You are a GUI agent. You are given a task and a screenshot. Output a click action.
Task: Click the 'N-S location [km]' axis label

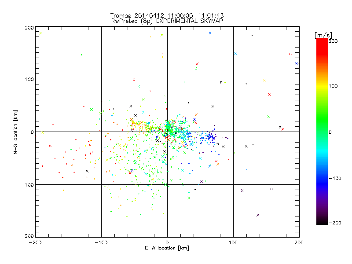[15, 132]
